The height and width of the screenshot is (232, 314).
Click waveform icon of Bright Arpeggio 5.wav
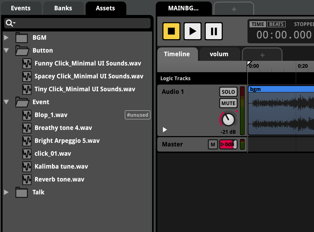[x=27, y=141]
